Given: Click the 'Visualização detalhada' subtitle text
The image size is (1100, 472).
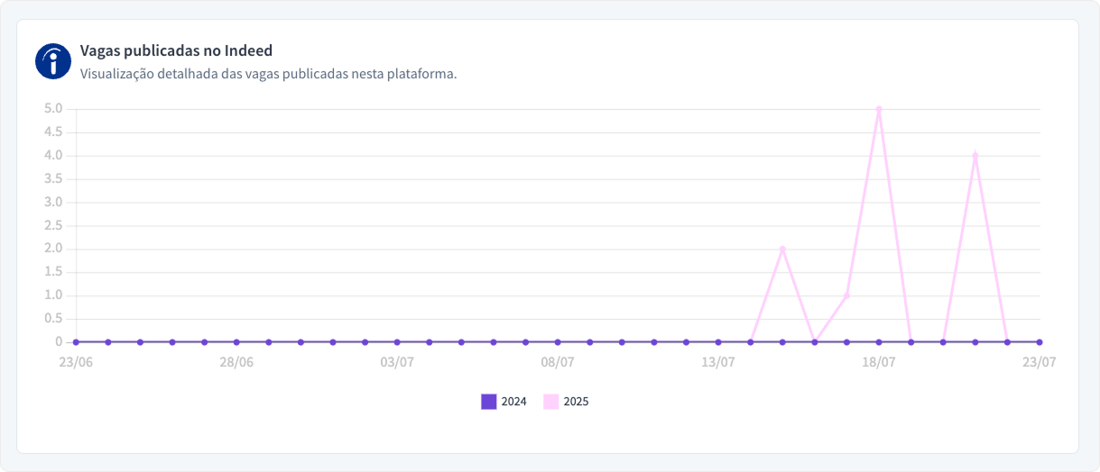Looking at the screenshot, I should 268,74.
